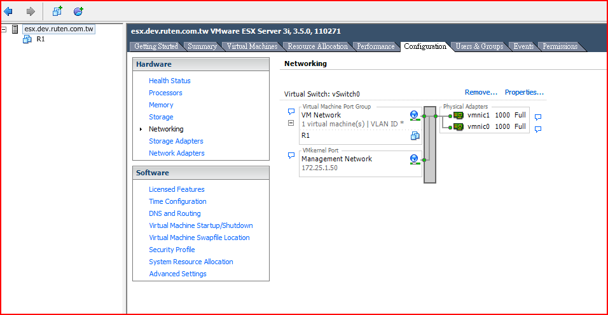Click the 172.25.1.50 IP address text
Image resolution: width=608 pixels, height=315 pixels.
click(x=319, y=168)
